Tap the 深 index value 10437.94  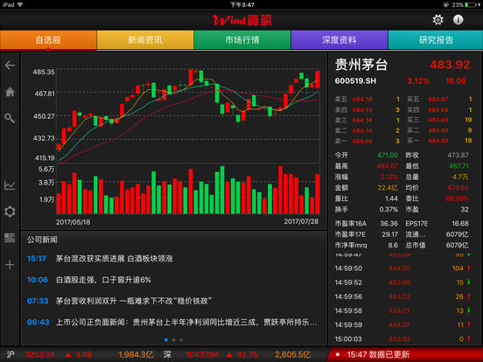click(202, 355)
